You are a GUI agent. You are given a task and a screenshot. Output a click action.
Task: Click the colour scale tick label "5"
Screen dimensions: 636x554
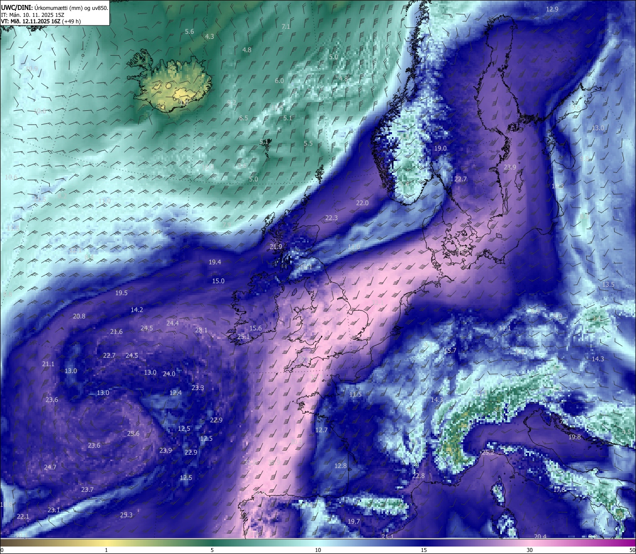coord(212,550)
